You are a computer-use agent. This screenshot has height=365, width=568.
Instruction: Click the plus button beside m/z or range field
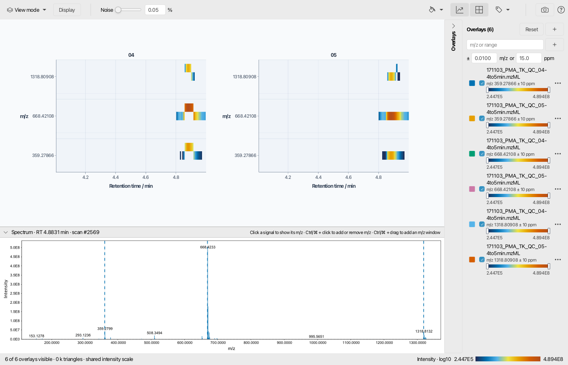(555, 45)
